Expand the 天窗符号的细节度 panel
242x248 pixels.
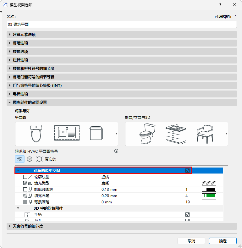[122, 226]
